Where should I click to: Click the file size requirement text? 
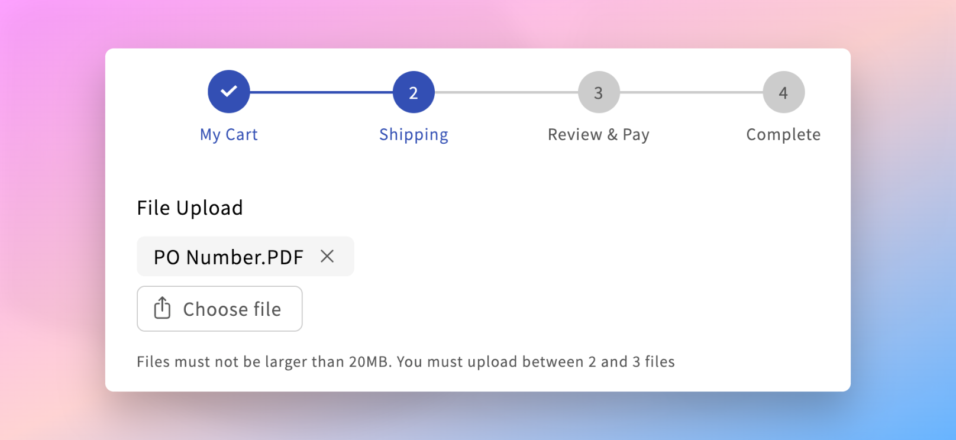coord(405,361)
